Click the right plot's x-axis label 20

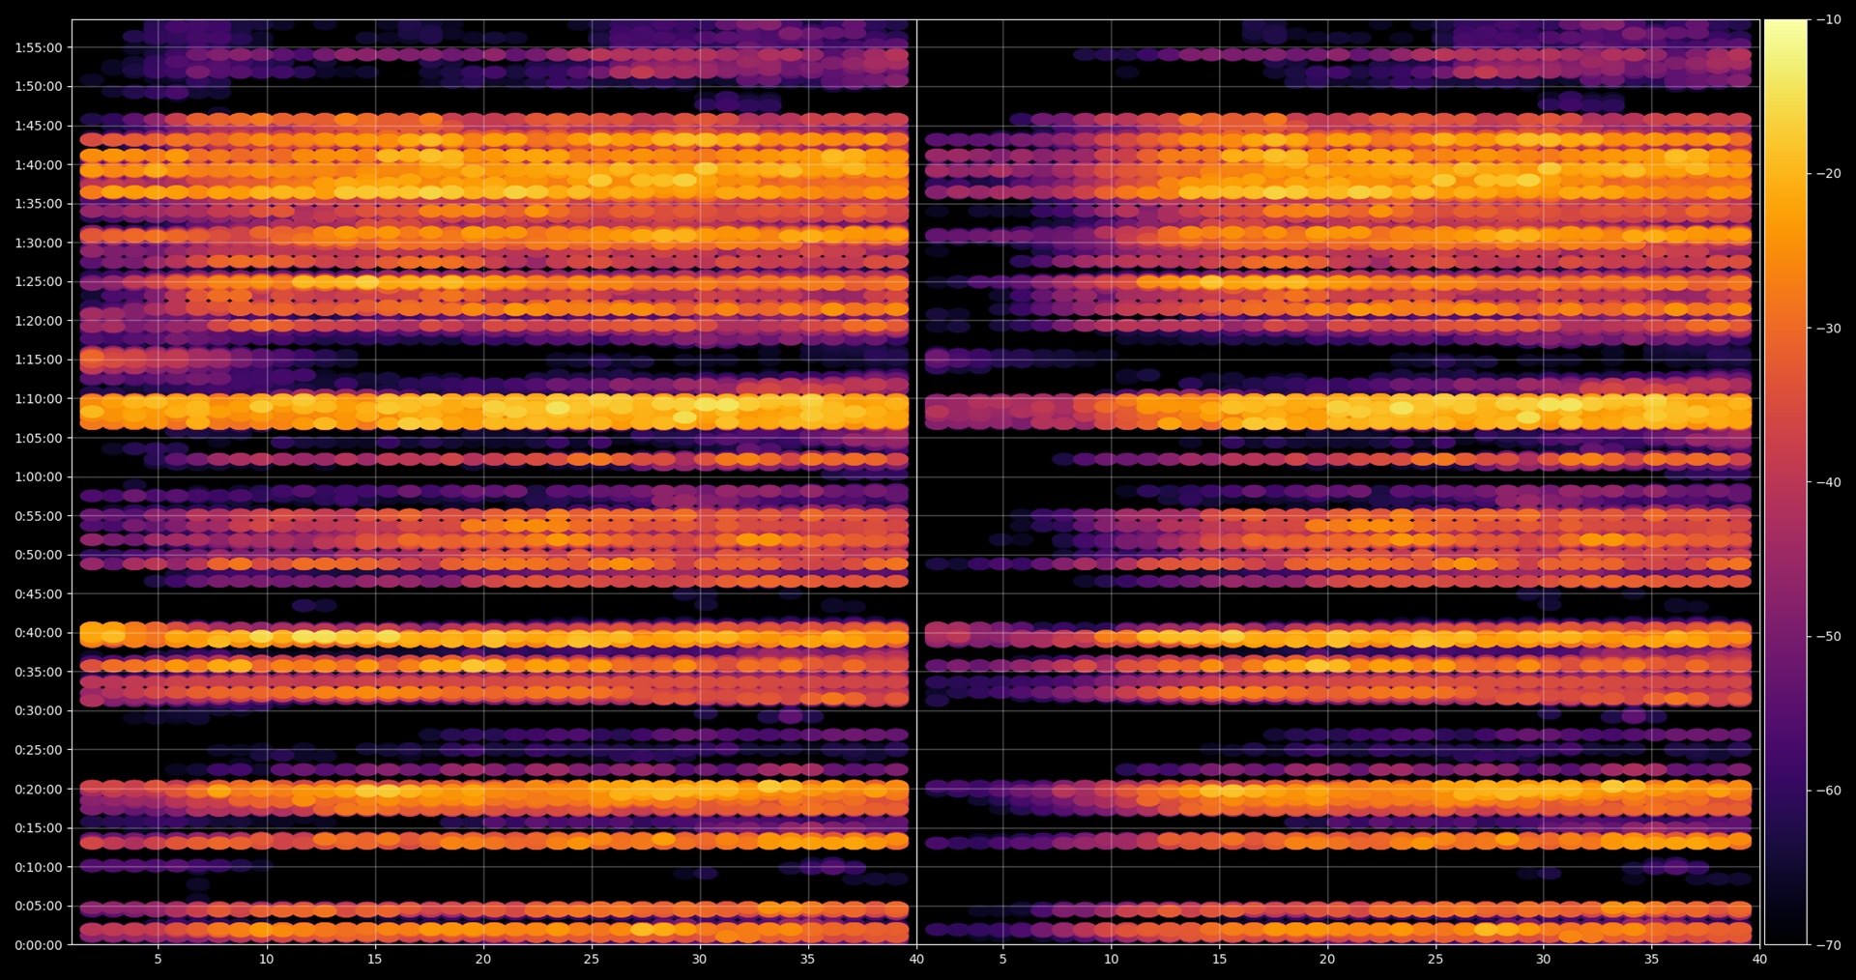[1327, 959]
